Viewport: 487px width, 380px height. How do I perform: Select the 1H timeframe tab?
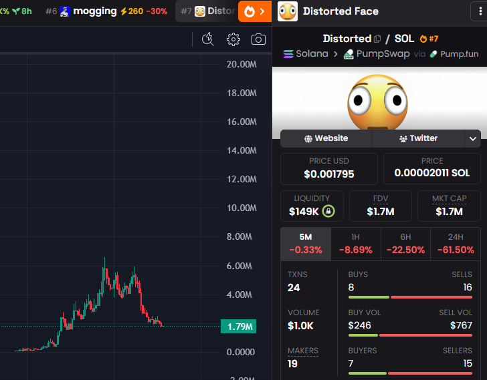(x=356, y=244)
